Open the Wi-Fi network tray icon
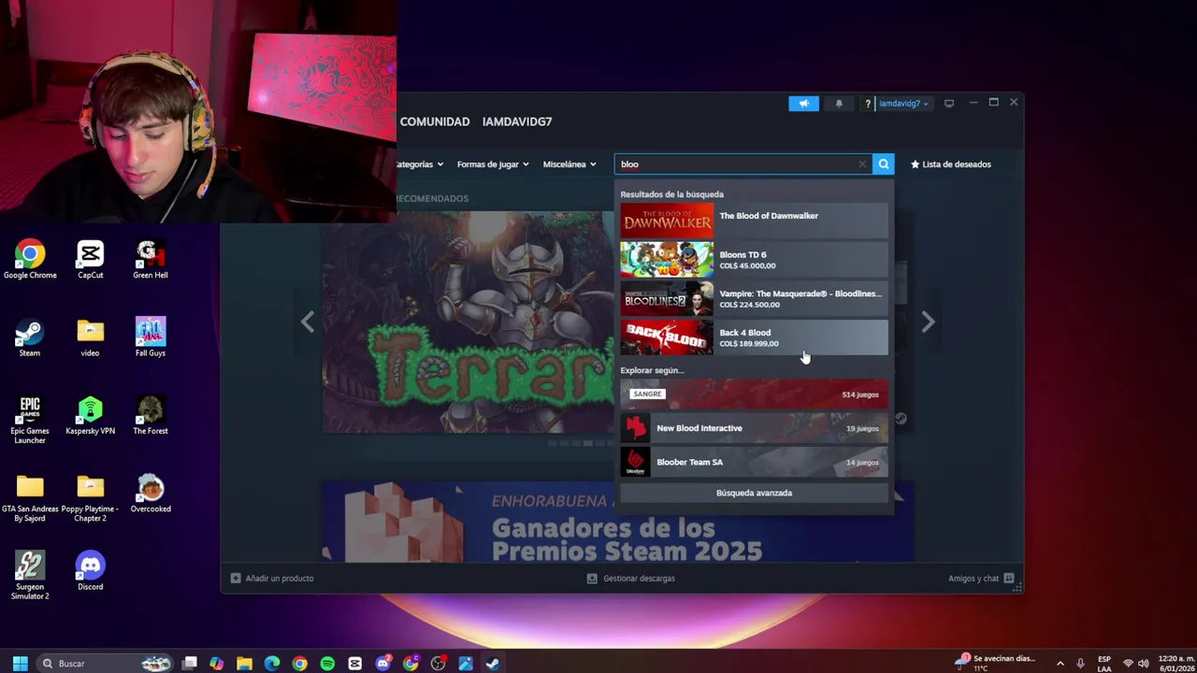Viewport: 1197px width, 673px height. [x=1128, y=664]
